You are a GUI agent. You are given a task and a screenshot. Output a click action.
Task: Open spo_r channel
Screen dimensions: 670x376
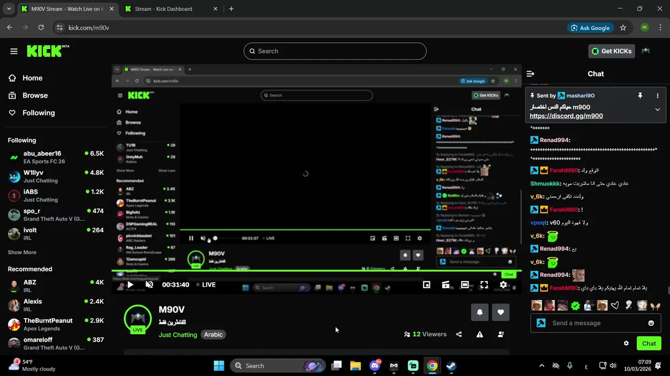pos(56,215)
